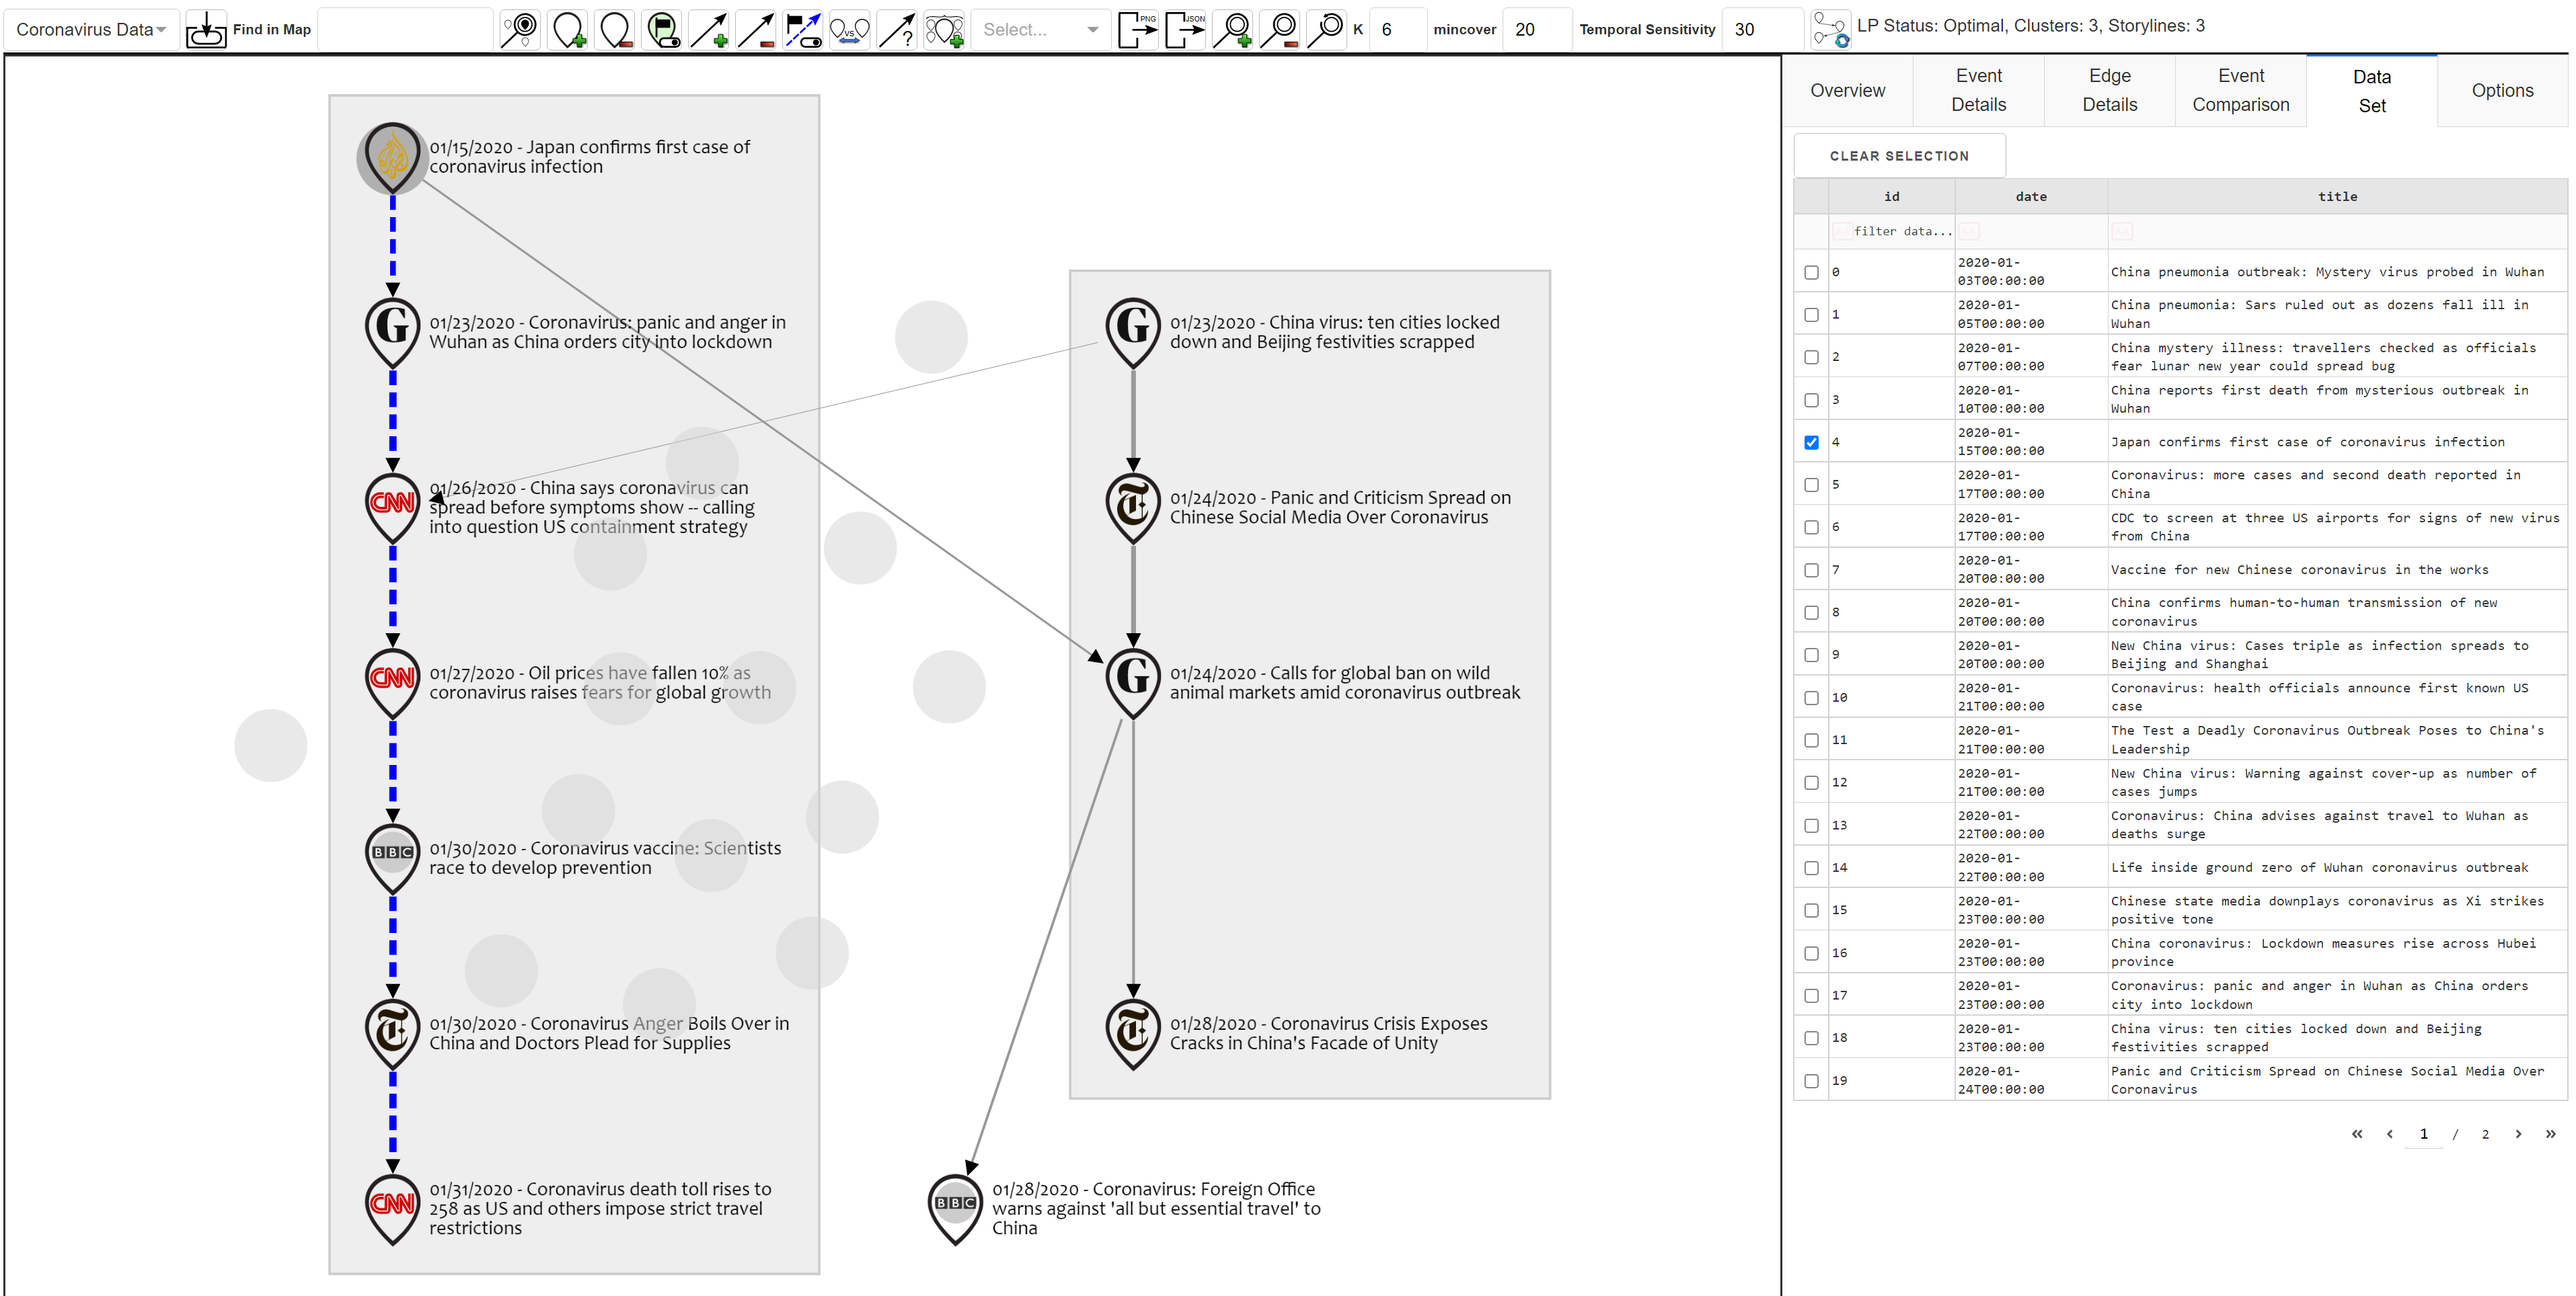The image size is (2576, 1296).
Task: Check the row 10 checkbox
Action: coord(1811,698)
